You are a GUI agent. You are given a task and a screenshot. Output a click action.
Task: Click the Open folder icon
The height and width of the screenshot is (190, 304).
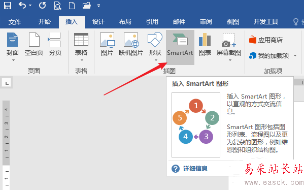[x=86, y=6]
